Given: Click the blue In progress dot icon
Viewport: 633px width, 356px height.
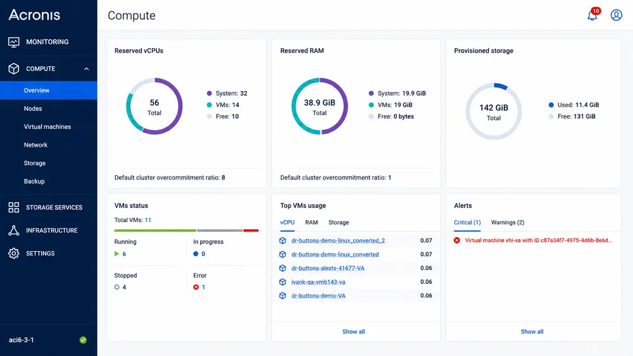Looking at the screenshot, I should click(x=196, y=254).
